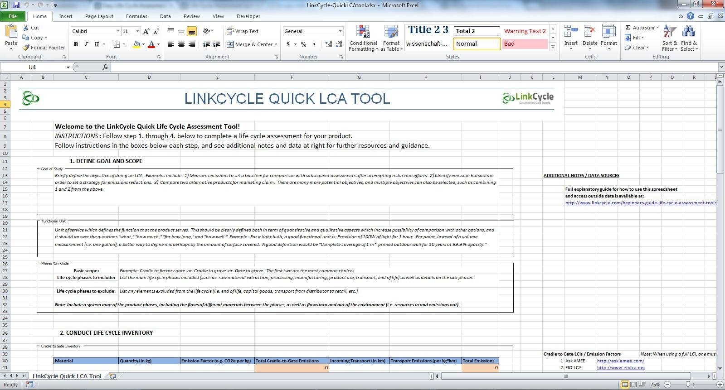Toggle Italic formatting
This screenshot has width=725, height=390.
86,44
